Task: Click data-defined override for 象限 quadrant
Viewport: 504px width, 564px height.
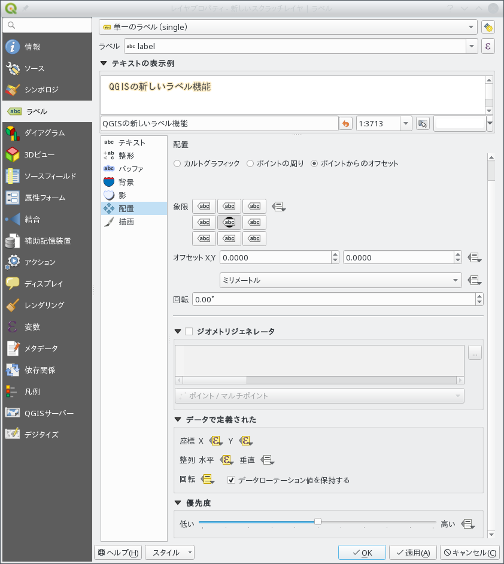Action: coord(278,207)
